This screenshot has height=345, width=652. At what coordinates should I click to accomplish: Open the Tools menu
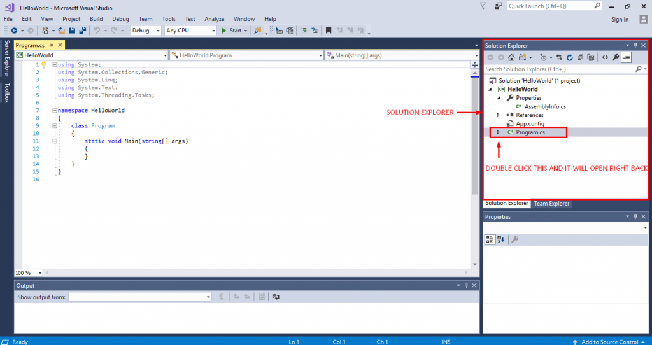tap(168, 18)
